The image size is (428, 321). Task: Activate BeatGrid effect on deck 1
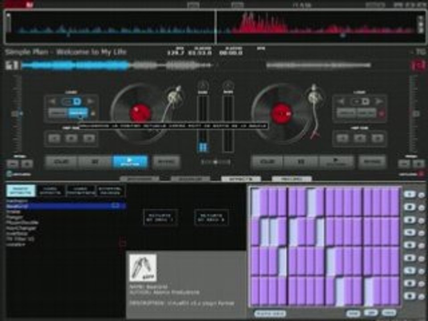[x=160, y=218]
